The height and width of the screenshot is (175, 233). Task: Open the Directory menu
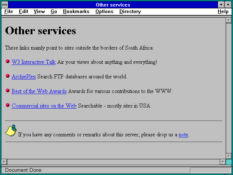pos(130,11)
